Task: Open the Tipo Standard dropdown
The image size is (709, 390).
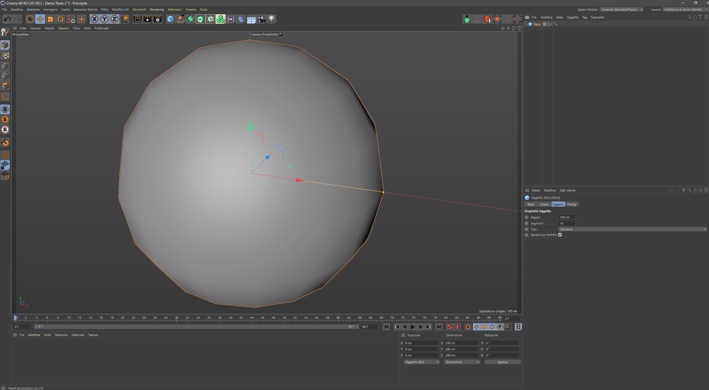Action: 633,229
